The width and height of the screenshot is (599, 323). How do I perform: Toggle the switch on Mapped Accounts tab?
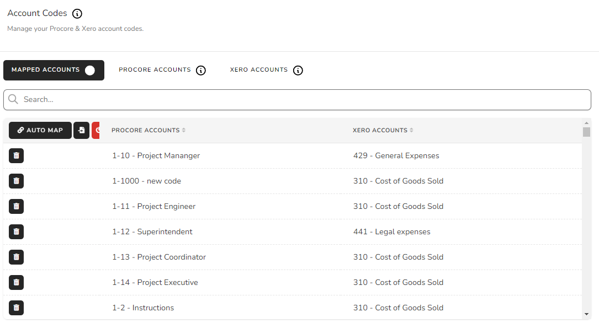point(90,70)
